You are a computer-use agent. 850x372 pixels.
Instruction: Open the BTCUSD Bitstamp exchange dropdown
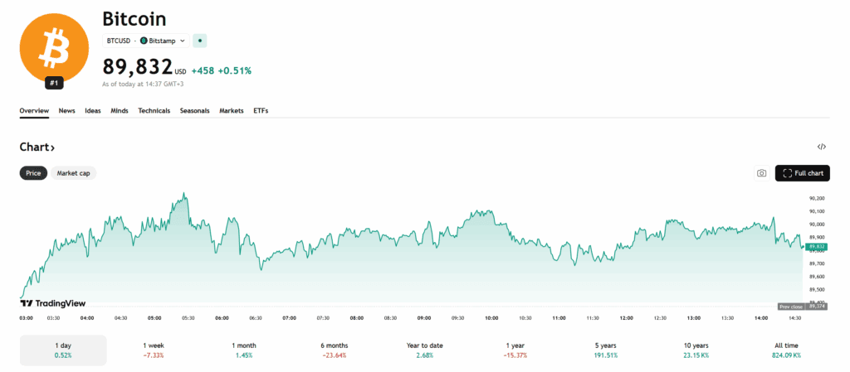coord(146,41)
